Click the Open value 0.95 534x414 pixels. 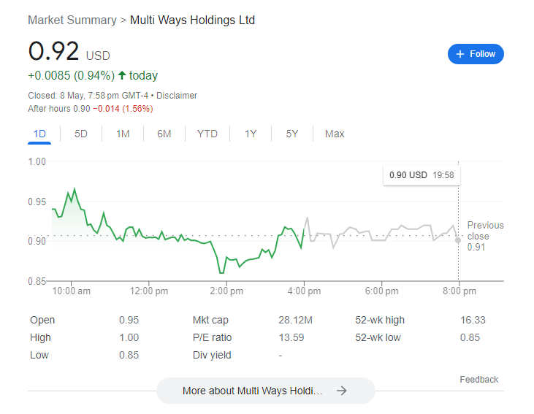(129, 320)
